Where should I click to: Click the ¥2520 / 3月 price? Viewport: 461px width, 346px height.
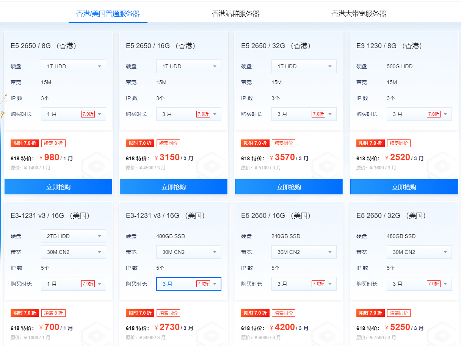tap(404, 158)
